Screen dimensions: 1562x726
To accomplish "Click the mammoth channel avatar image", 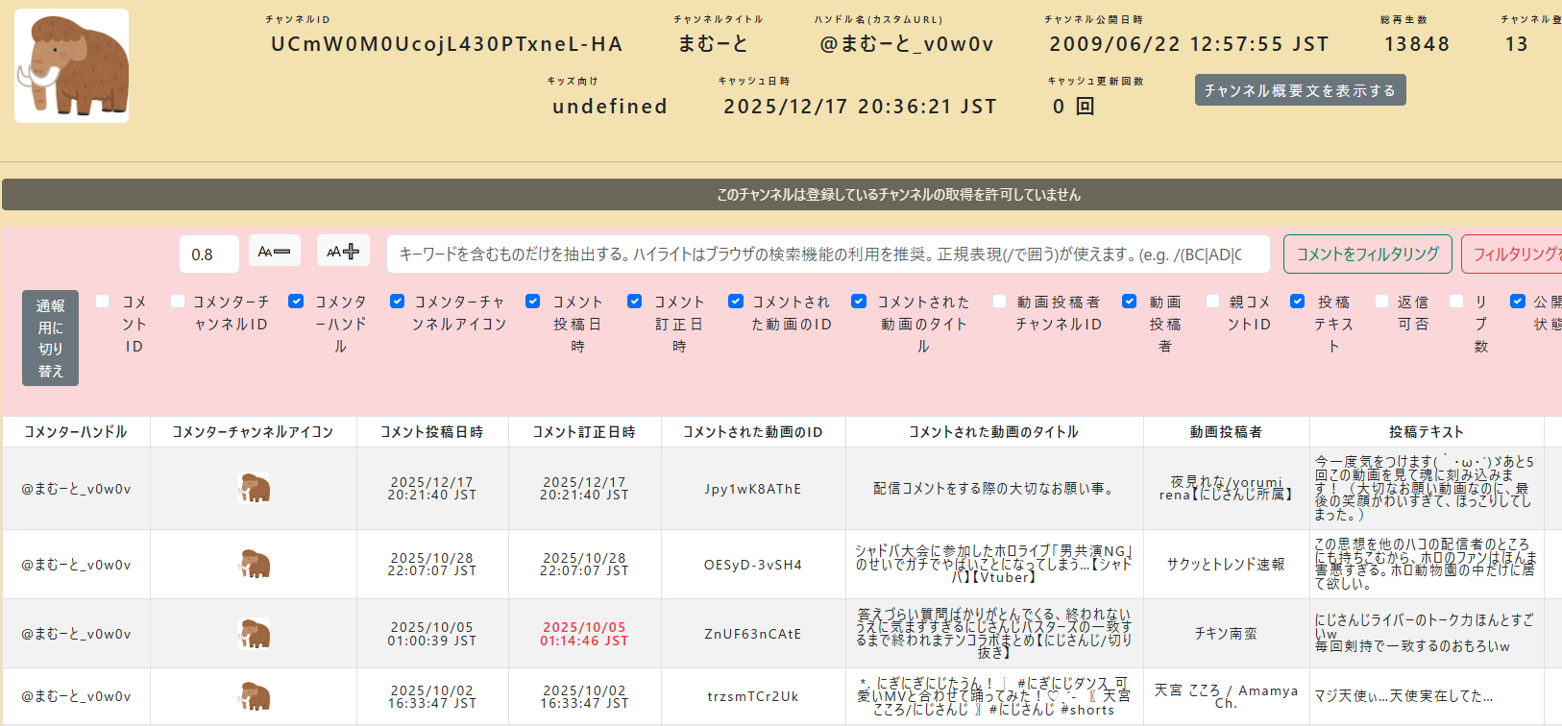I will point(72,66).
